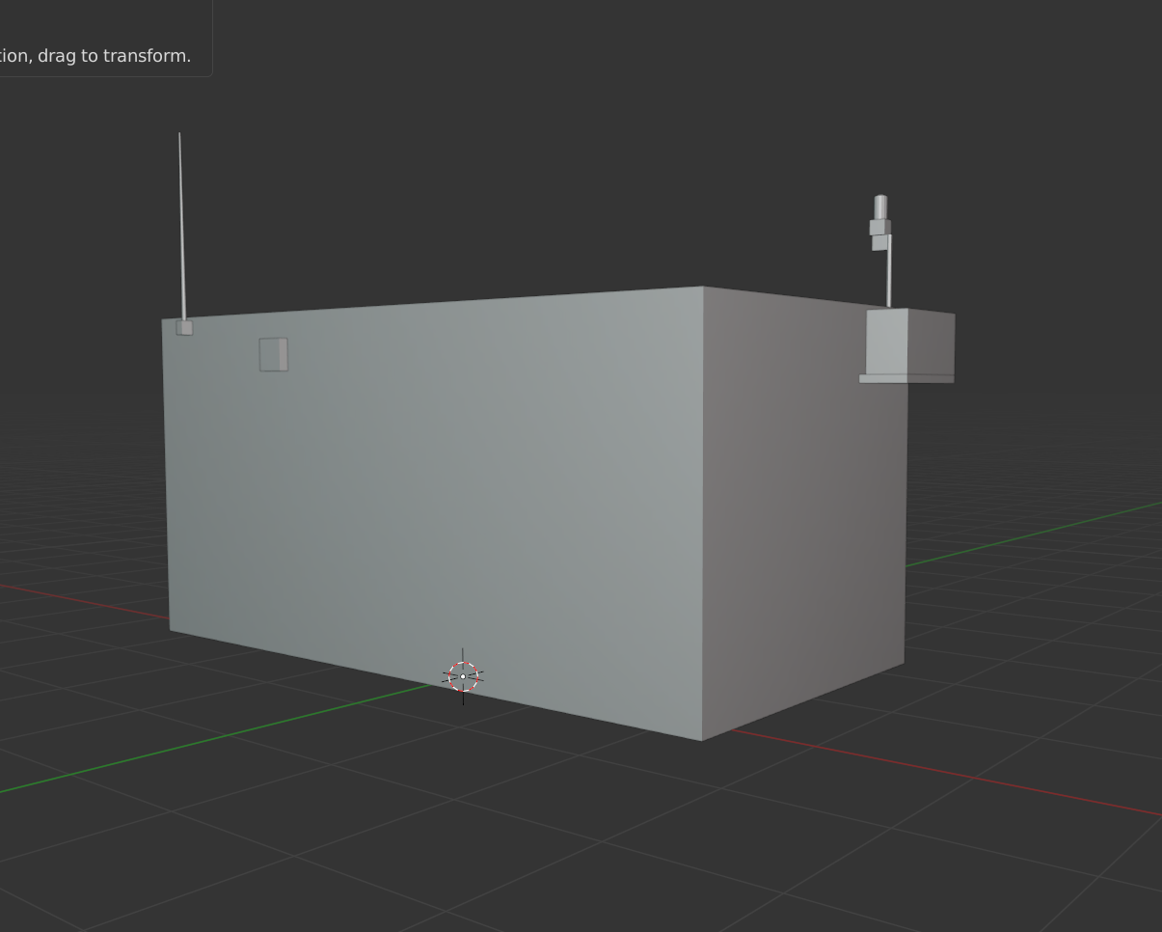
Task: Click the light front face of the mounted box
Action: point(886,342)
